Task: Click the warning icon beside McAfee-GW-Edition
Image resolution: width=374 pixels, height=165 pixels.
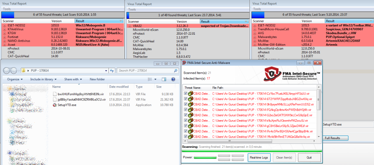Action: 255,44
